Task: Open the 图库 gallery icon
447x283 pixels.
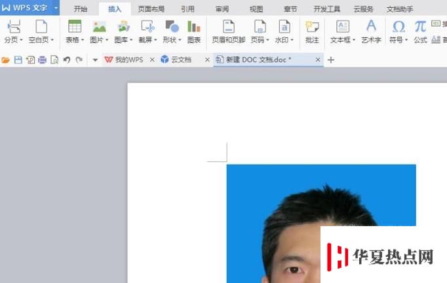Action: coord(123,26)
